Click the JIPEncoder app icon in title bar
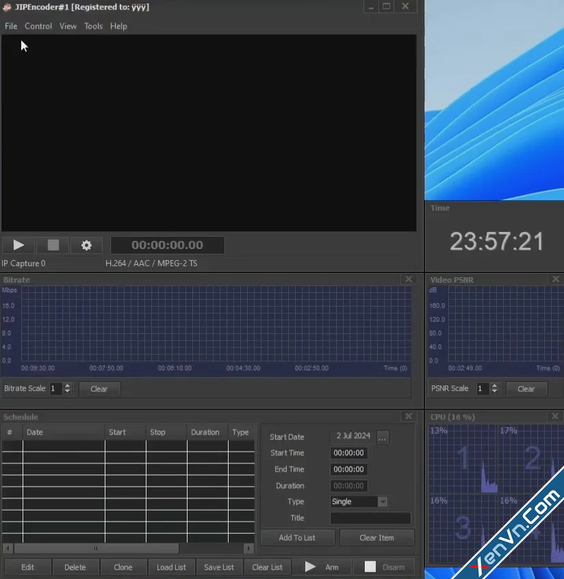 tap(7, 7)
